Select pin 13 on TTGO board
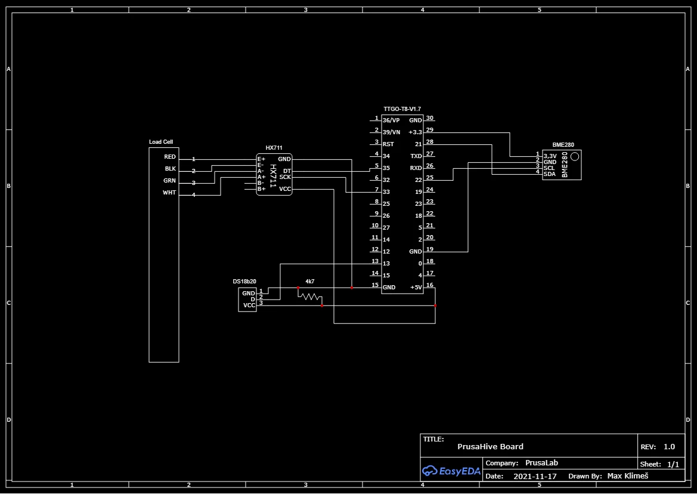 pos(386,264)
